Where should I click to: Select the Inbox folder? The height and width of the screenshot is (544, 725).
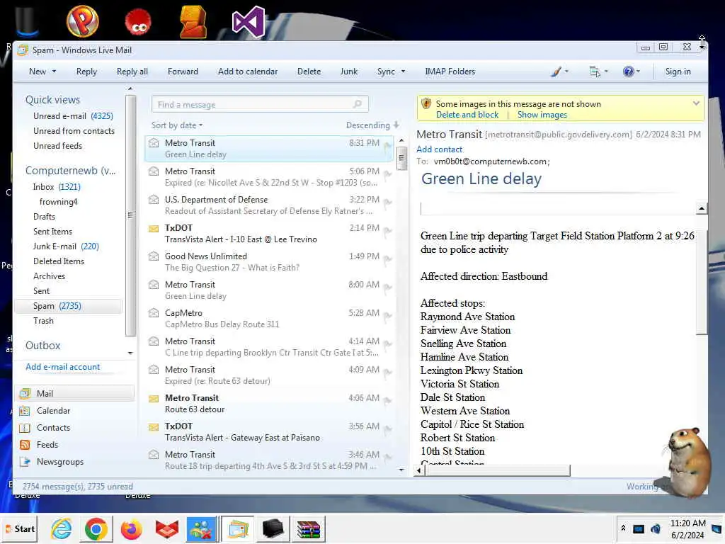tap(57, 187)
